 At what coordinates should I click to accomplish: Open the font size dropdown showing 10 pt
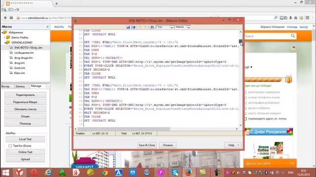tap(171, 27)
